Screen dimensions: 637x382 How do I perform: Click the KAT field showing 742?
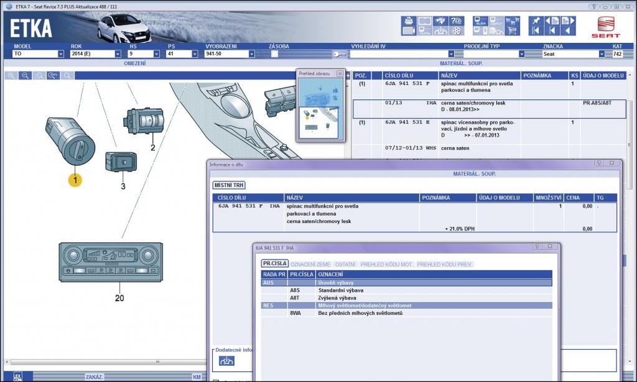pos(617,54)
